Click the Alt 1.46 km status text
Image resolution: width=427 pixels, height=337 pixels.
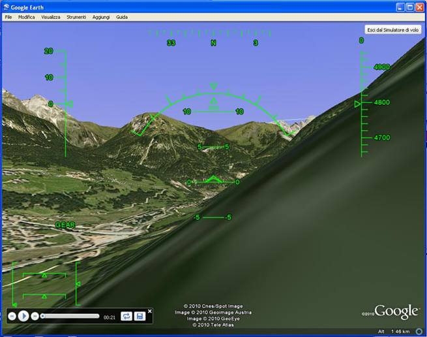tap(394, 331)
